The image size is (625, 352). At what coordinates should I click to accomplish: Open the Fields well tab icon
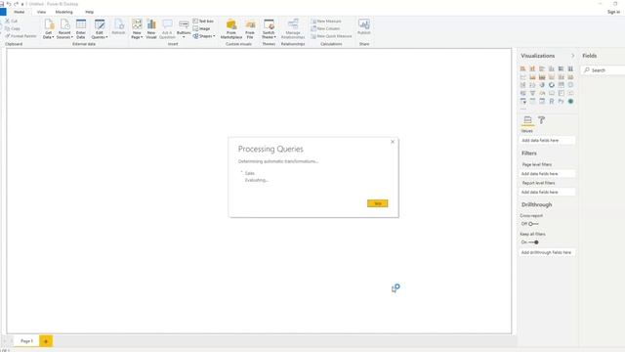(x=527, y=119)
